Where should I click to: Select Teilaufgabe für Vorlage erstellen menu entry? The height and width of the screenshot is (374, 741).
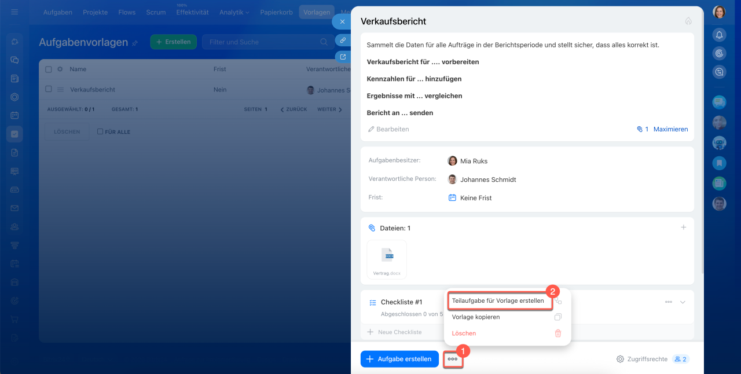498,301
